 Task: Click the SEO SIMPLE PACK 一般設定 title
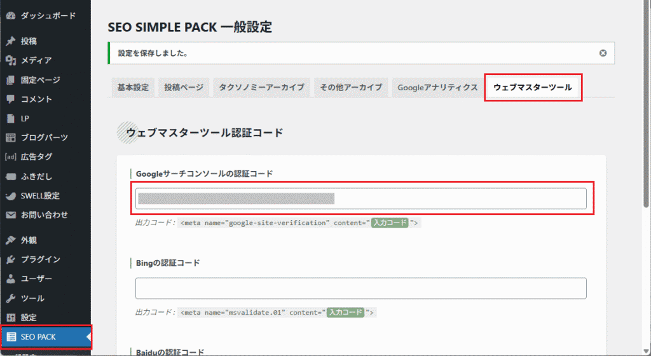(x=189, y=27)
